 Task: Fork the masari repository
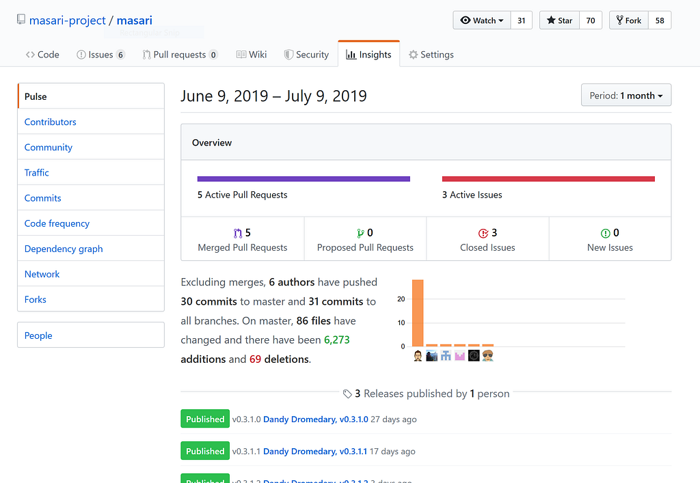pos(629,20)
